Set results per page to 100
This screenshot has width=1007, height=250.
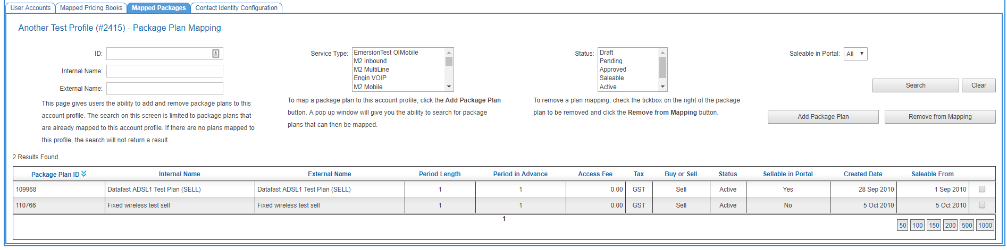click(x=917, y=225)
